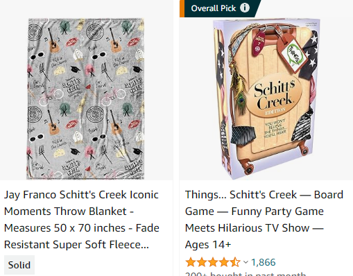Open the Jay Franco throw blanket title
The height and width of the screenshot is (276, 353).
tap(82, 220)
